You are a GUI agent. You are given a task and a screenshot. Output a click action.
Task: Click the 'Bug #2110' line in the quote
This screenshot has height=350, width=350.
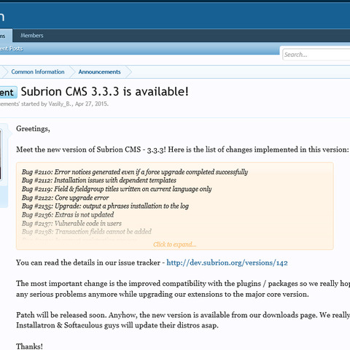(135, 172)
